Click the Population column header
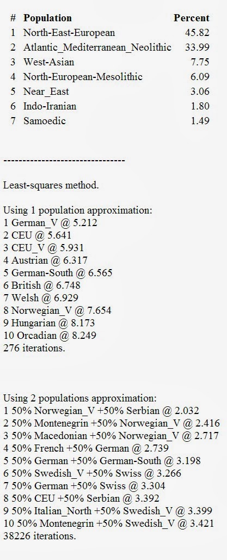227x560 pixels. (x=47, y=18)
